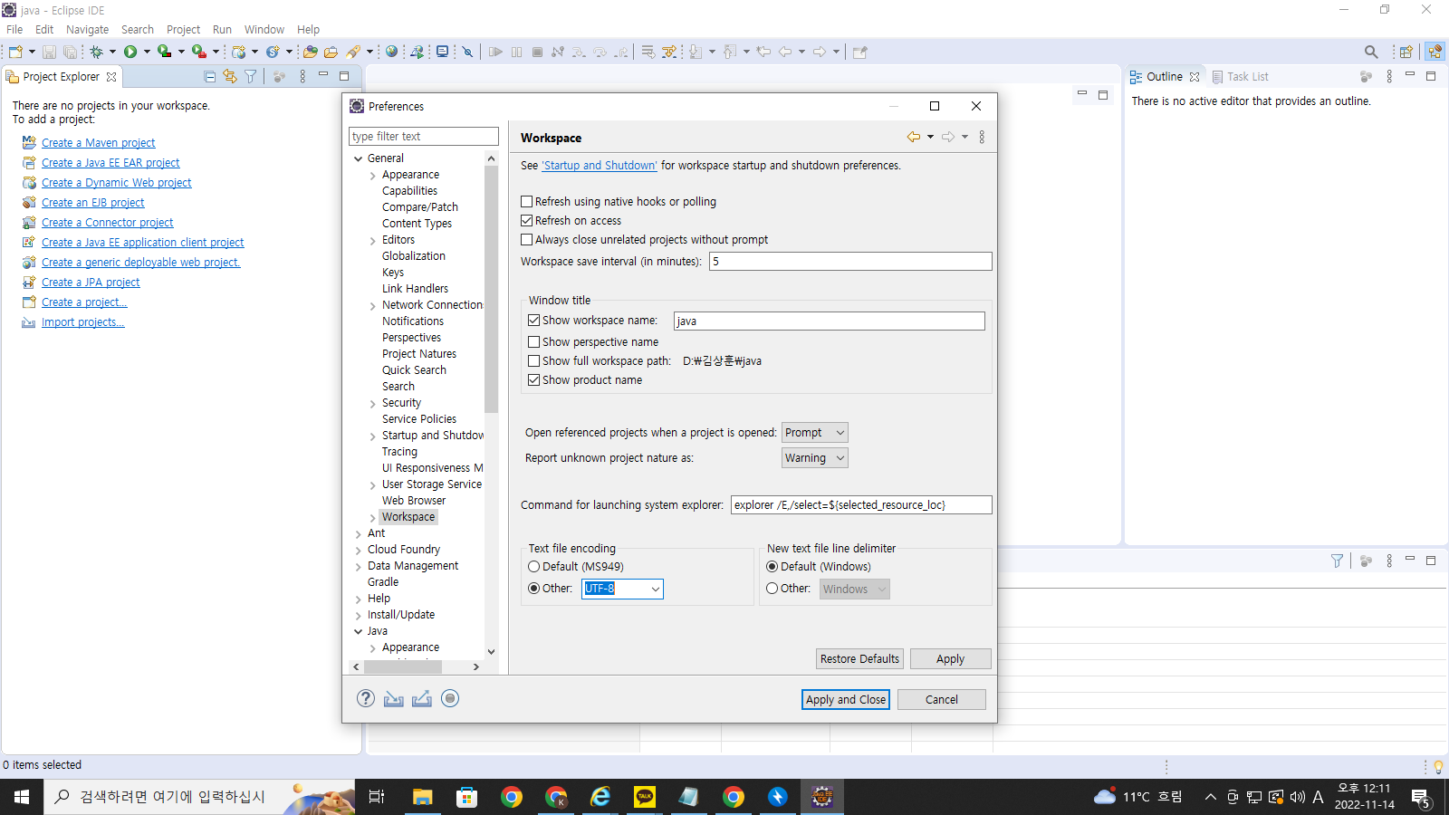Select the Java EE perspective icon
Viewport: 1449px width, 815px height.
[1435, 52]
